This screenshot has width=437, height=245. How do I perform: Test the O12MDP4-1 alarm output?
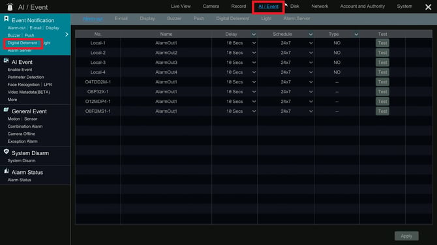tap(382, 102)
